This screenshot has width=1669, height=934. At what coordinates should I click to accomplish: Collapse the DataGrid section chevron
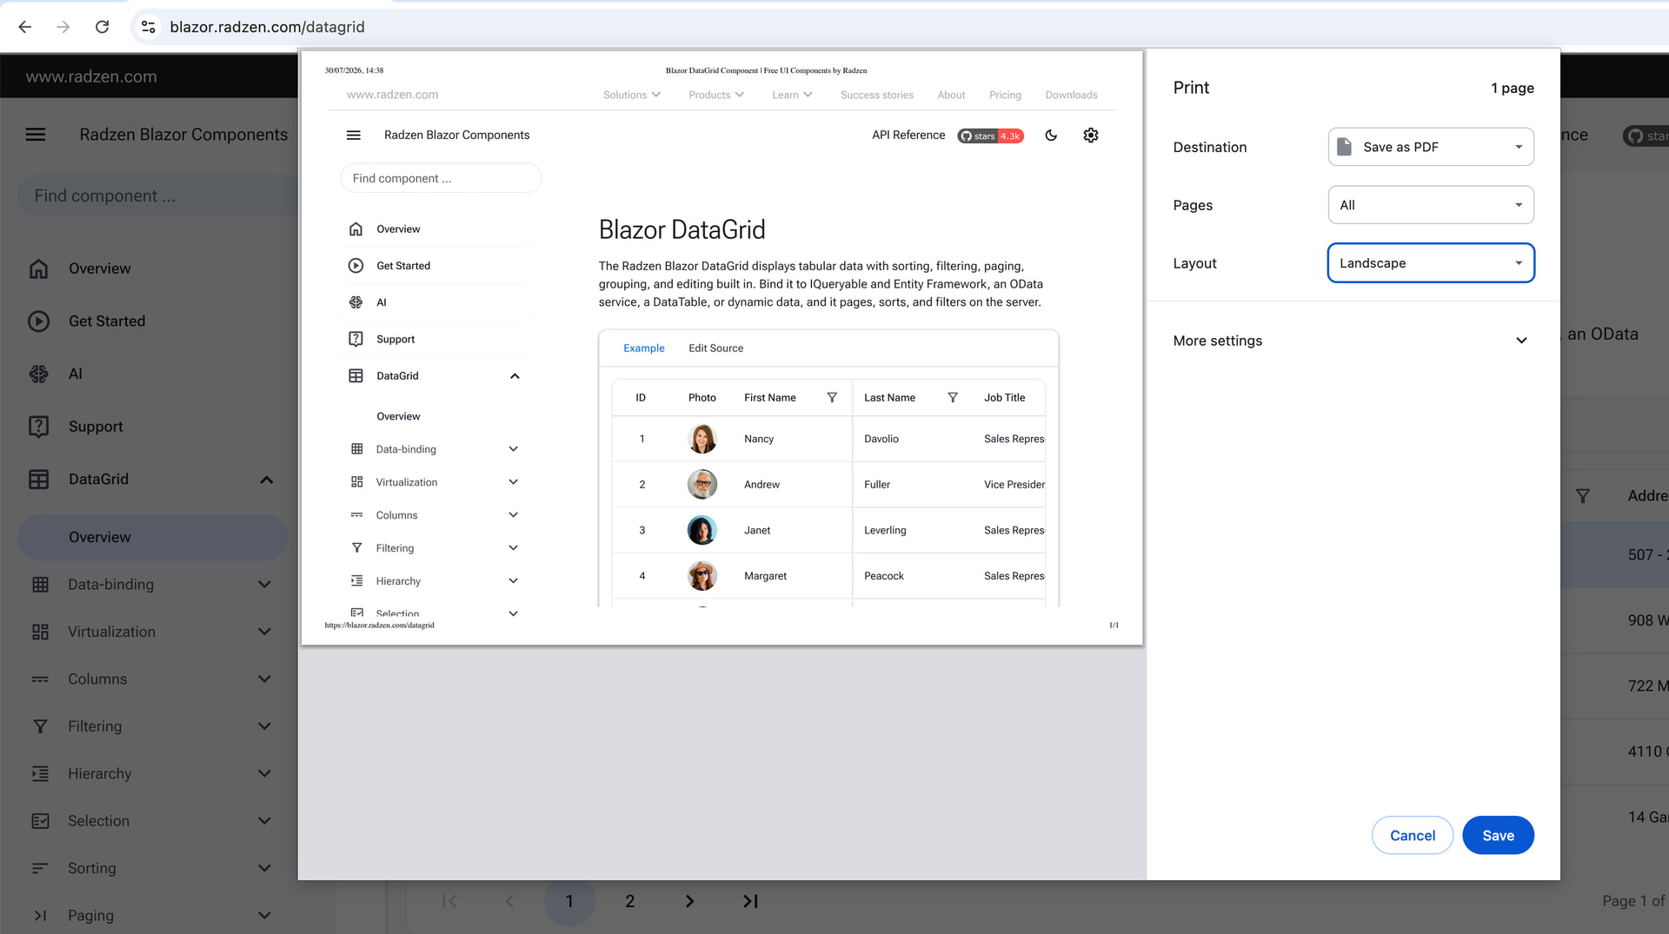point(266,480)
